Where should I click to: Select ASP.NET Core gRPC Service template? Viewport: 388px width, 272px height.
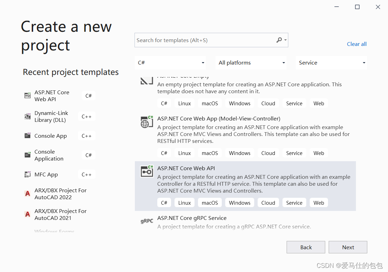pos(192,218)
